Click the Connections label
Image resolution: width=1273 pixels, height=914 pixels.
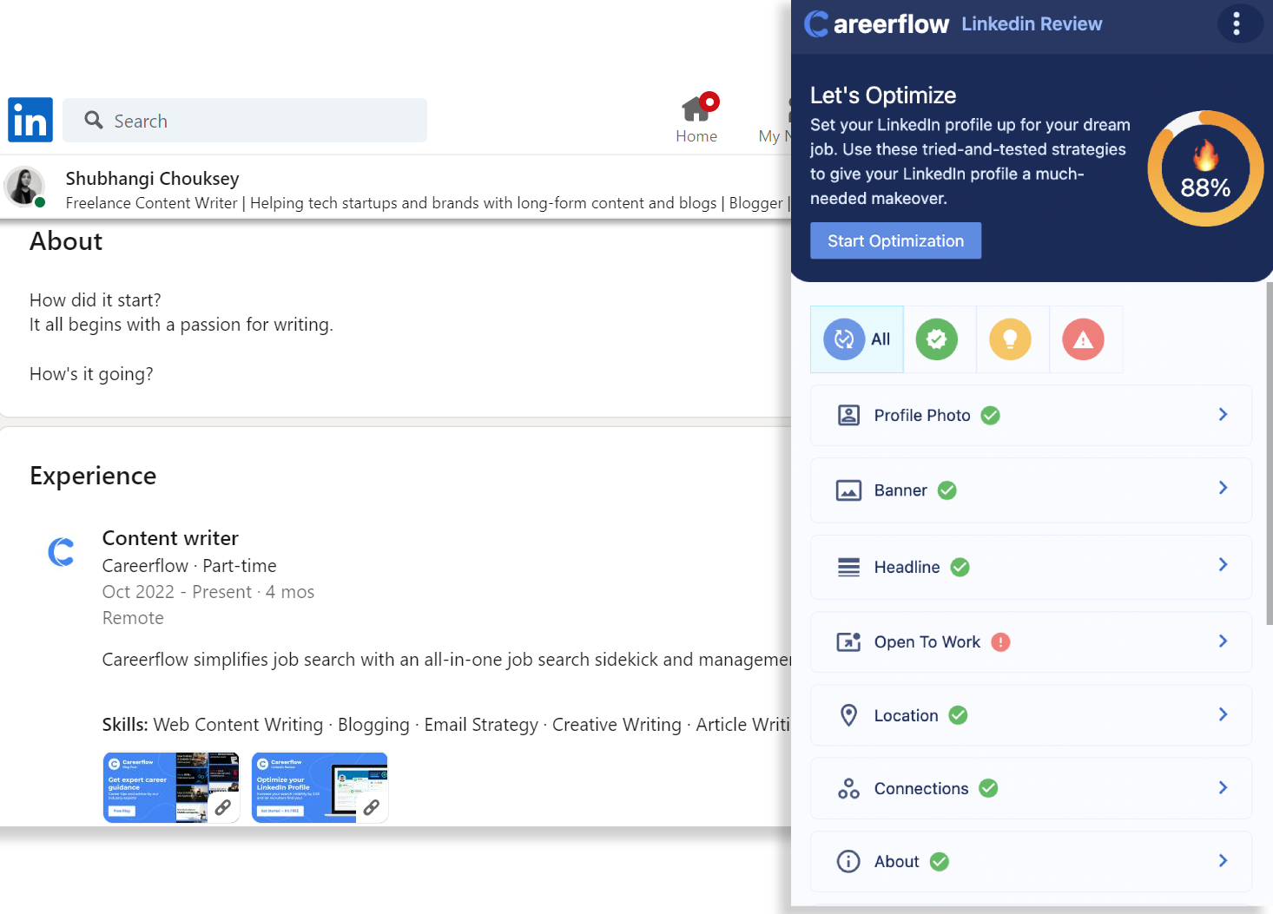click(921, 789)
